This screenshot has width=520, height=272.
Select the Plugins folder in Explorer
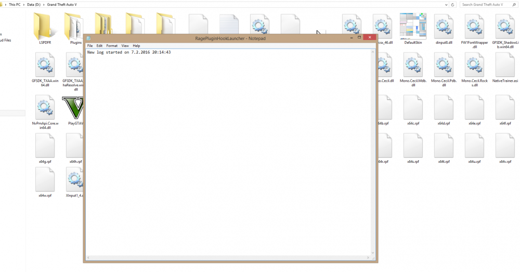click(x=75, y=29)
